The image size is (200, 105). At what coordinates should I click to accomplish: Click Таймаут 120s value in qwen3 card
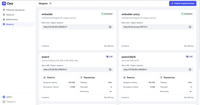[110, 83]
